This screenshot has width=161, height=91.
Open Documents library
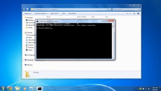[x=30, y=35]
